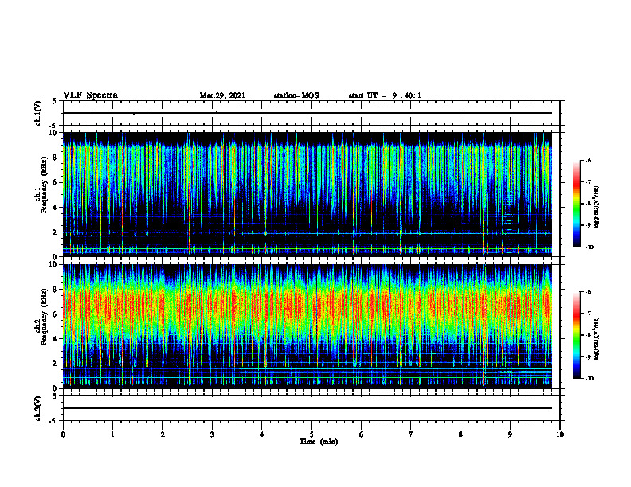The image size is (631, 487).
Task: Select the date text "Mar.29, 2021"
Action: click(222, 95)
